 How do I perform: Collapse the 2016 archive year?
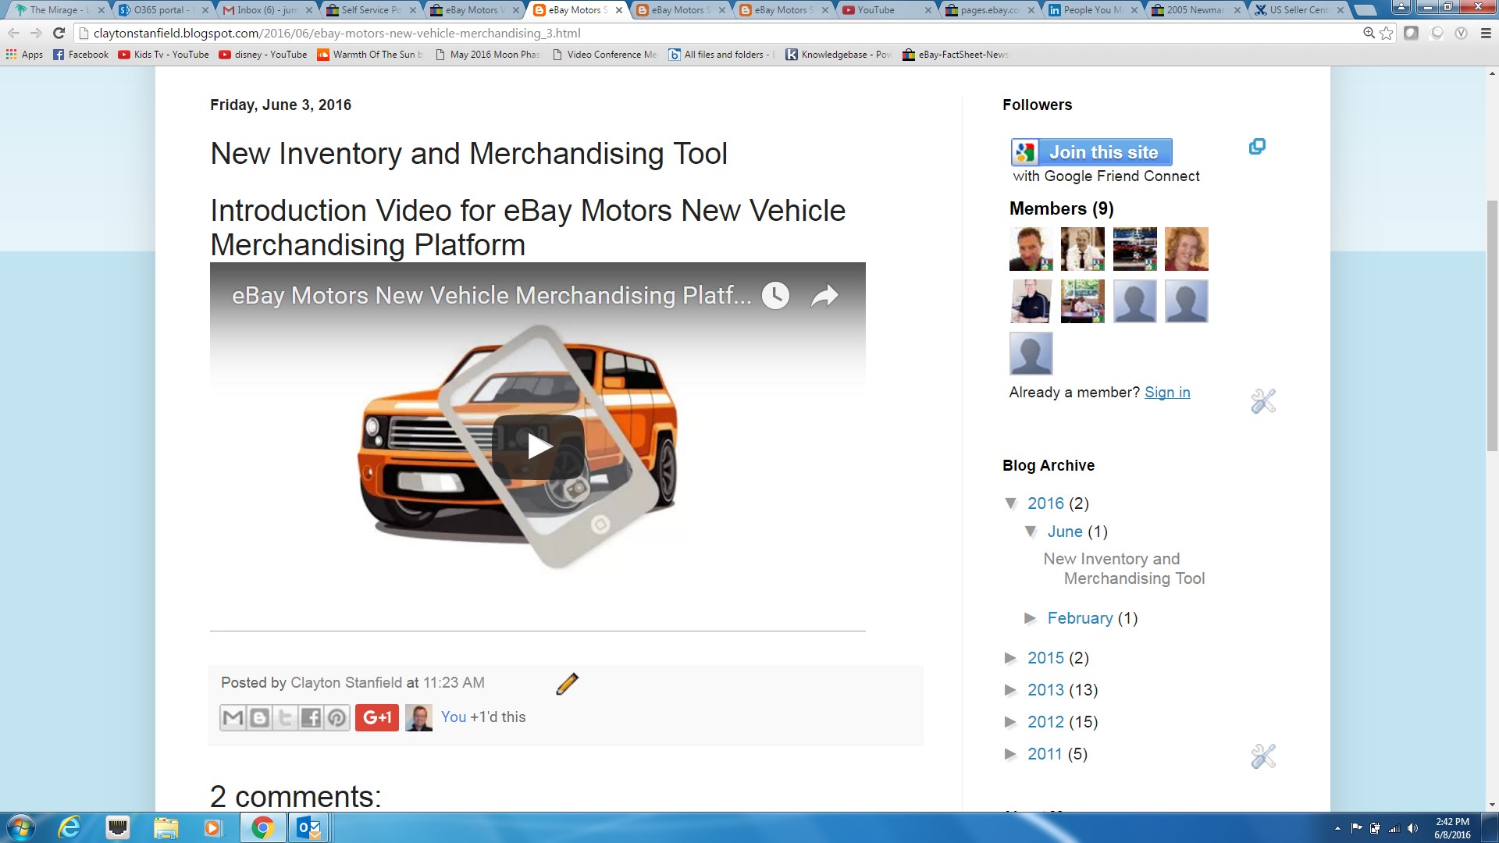pyautogui.click(x=1011, y=503)
